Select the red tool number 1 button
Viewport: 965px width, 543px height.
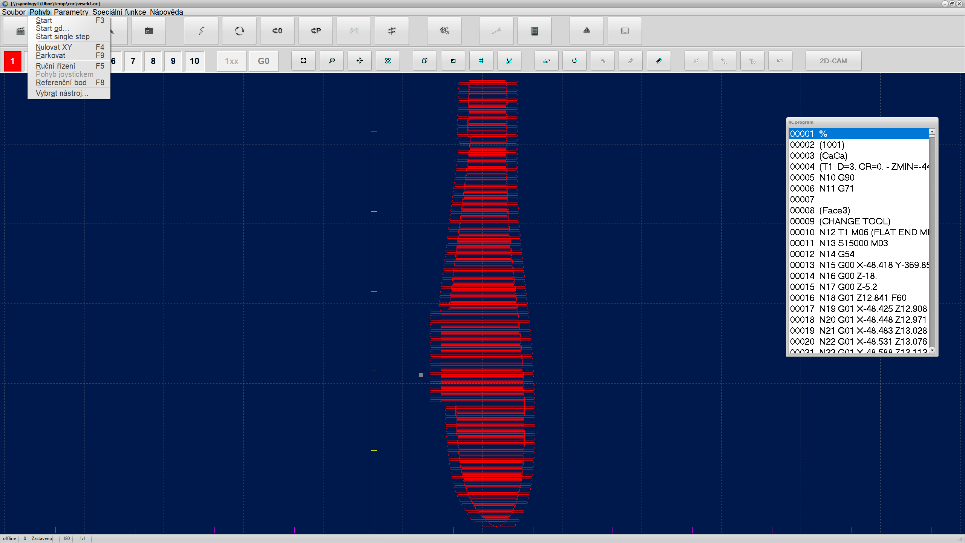12,61
